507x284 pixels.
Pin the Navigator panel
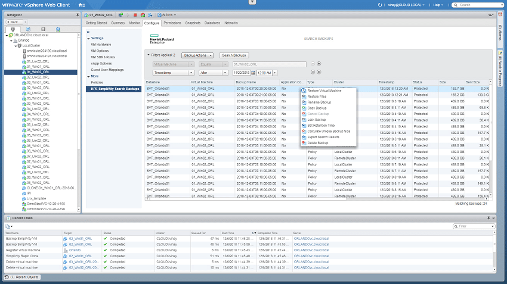[78, 15]
